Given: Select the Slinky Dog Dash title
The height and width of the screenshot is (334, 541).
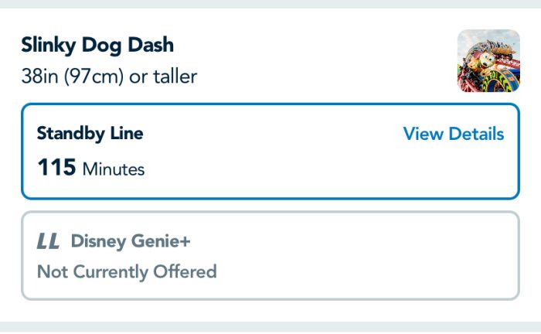Looking at the screenshot, I should tap(97, 45).
